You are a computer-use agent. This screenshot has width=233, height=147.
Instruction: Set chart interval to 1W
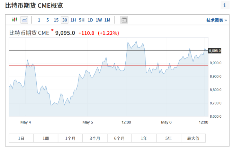[99, 20]
